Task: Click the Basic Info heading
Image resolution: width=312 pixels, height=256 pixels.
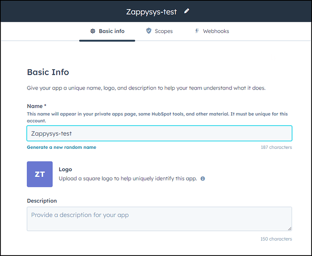Action: click(48, 72)
